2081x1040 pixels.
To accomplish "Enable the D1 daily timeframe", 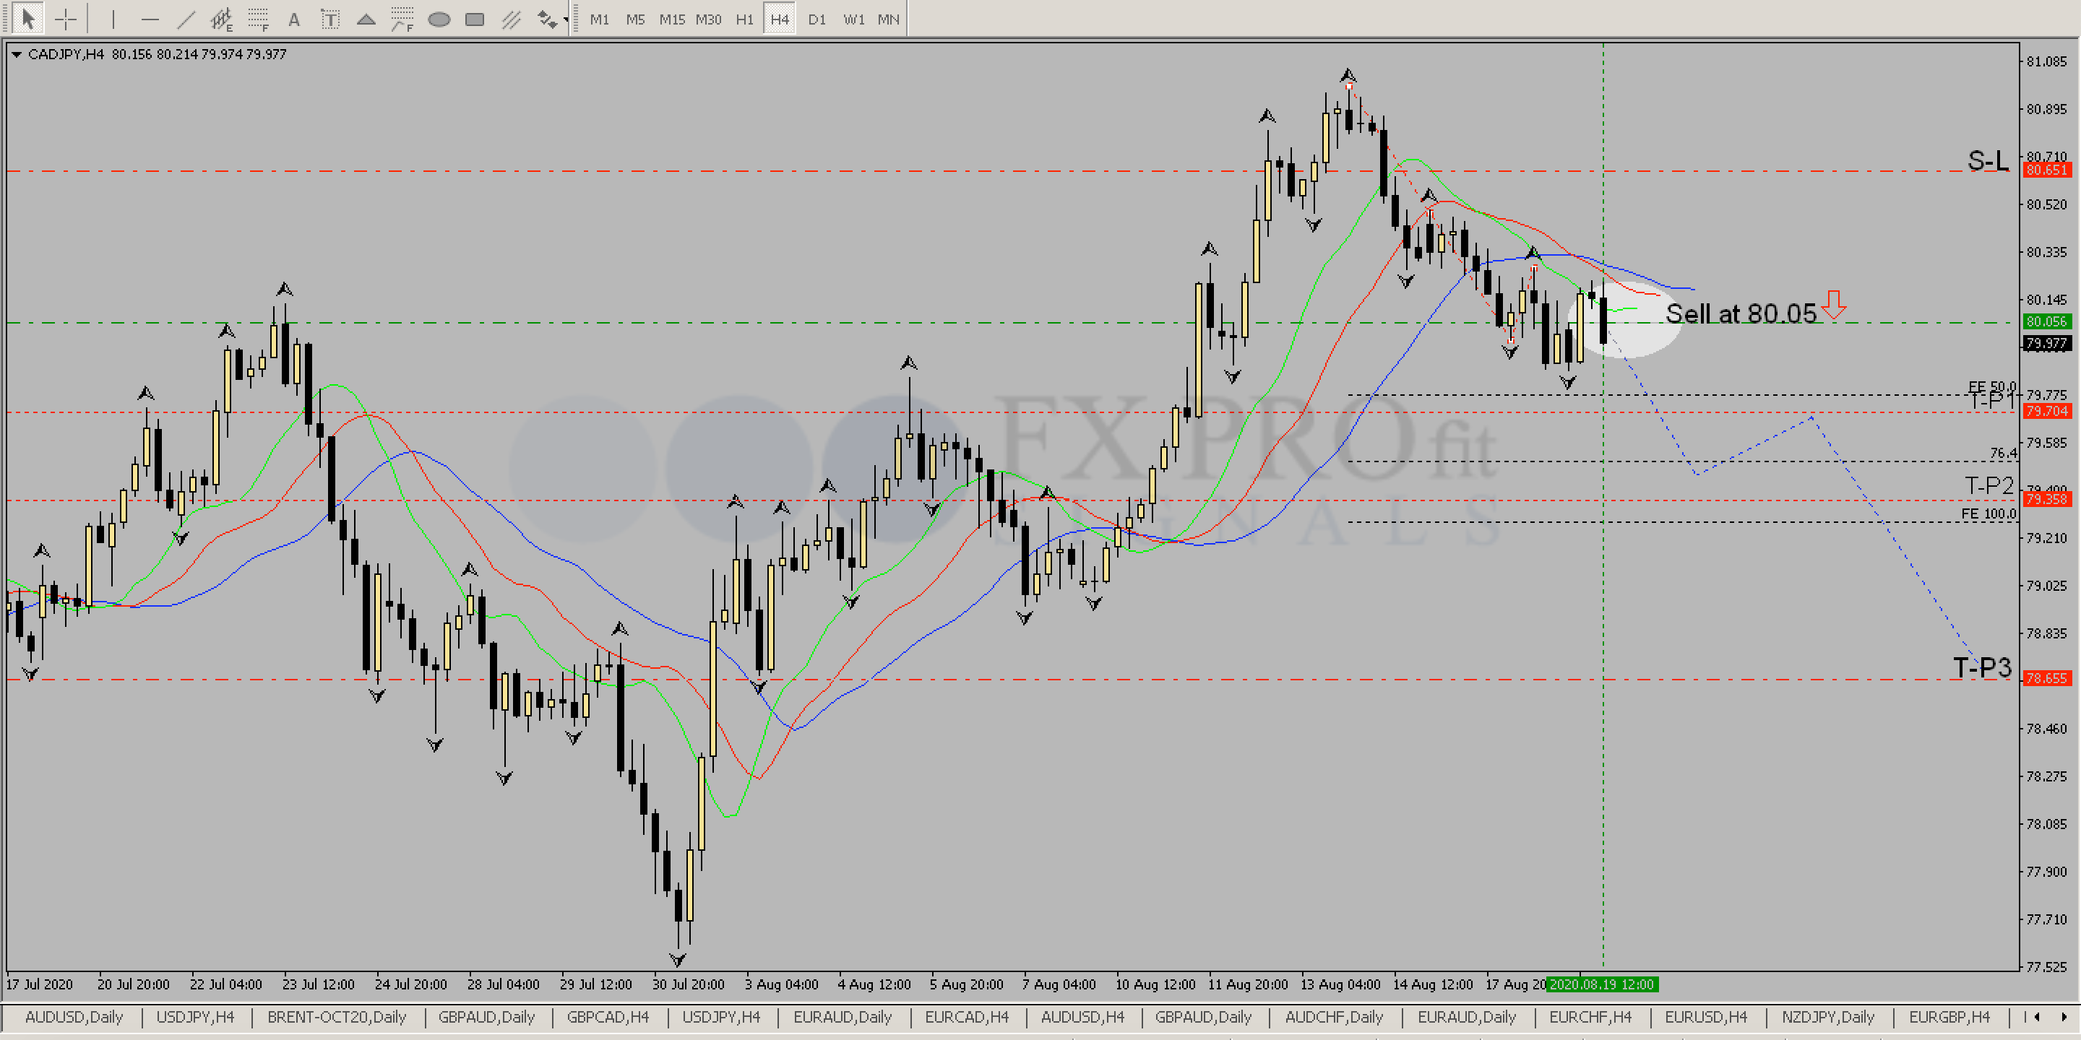I will click(817, 19).
